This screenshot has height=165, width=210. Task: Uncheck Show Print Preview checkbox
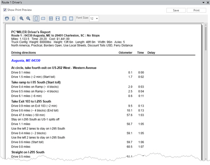(x=5, y=10)
